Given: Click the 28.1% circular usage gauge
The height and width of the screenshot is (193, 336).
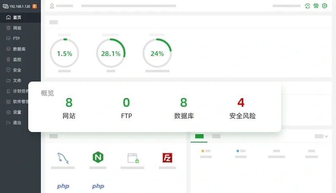Looking at the screenshot, I should click(111, 53).
